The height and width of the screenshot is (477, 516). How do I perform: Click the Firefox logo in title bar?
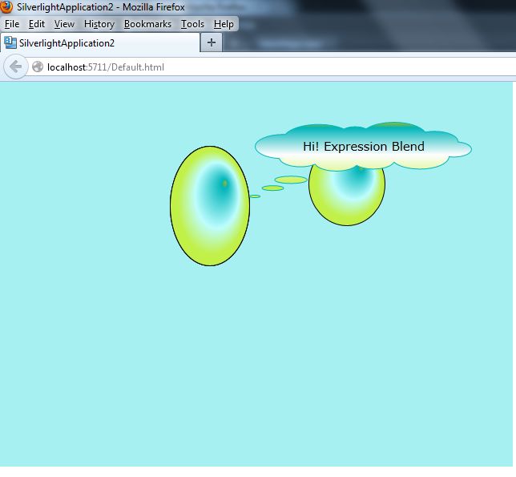[6, 6]
